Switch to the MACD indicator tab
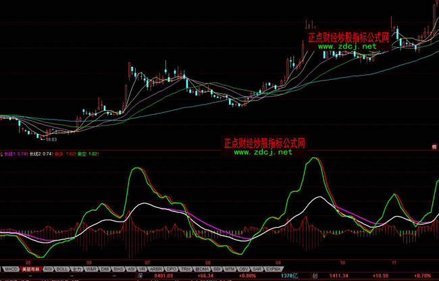 (11, 268)
